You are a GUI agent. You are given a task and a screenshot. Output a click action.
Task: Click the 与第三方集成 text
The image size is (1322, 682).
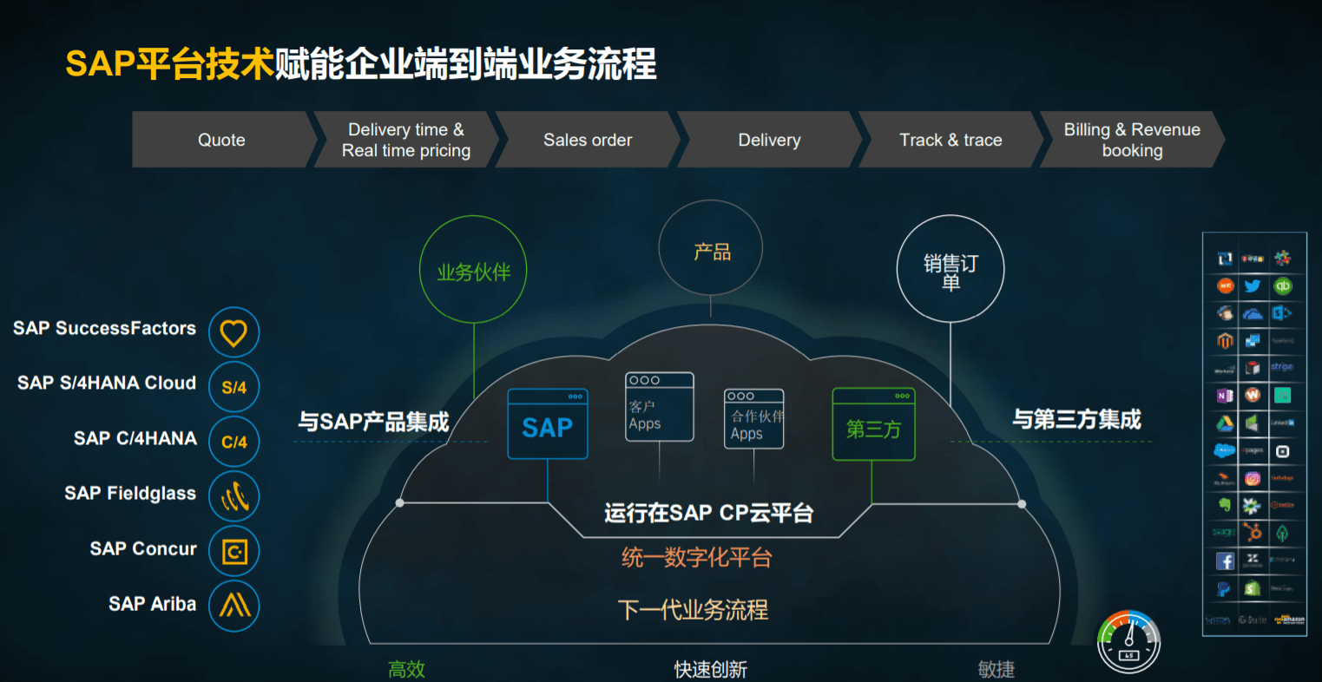(x=1076, y=419)
